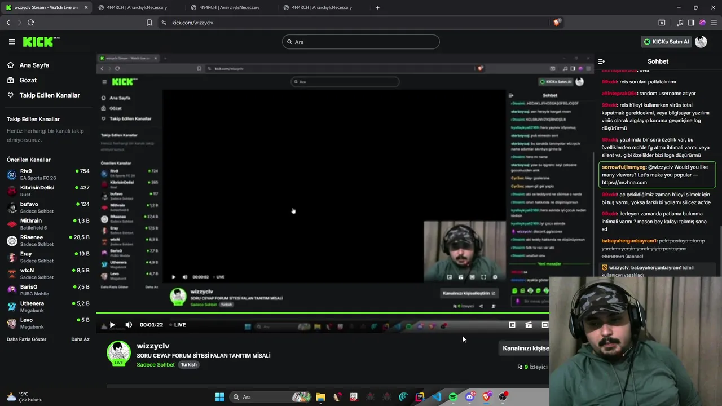Open Windows Start menu
This screenshot has height=406, width=722.
tap(219, 397)
